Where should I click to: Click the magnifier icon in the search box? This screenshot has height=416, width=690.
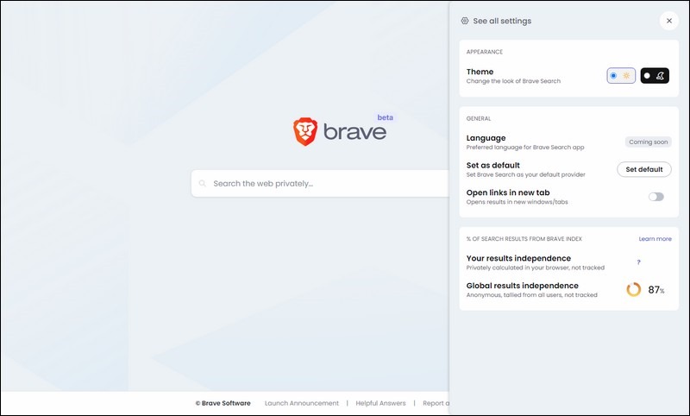tap(203, 184)
